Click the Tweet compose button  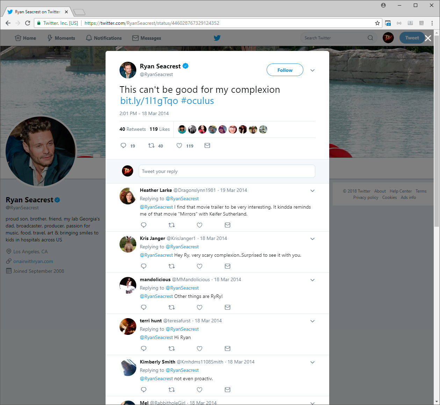[x=412, y=38]
